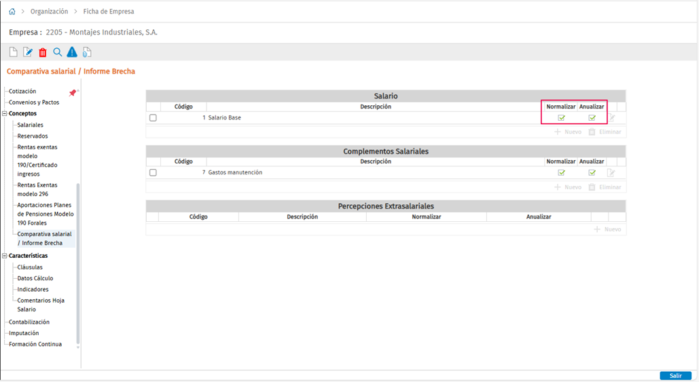Open Comentarios Hoja Salario item

coord(41,305)
